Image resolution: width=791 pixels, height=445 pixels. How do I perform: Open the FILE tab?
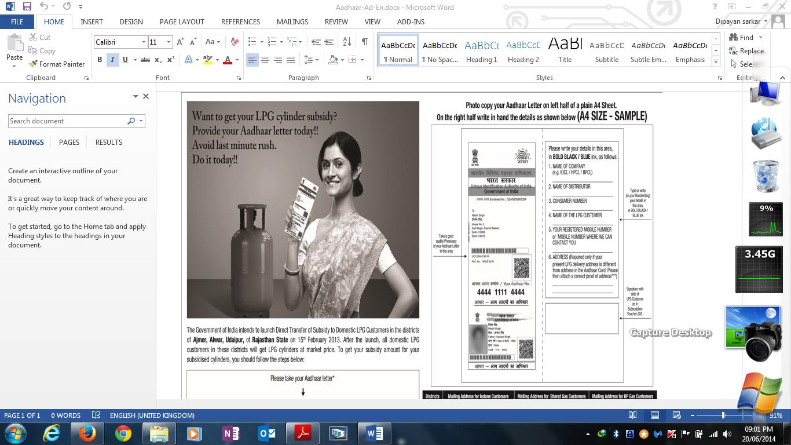click(x=17, y=21)
